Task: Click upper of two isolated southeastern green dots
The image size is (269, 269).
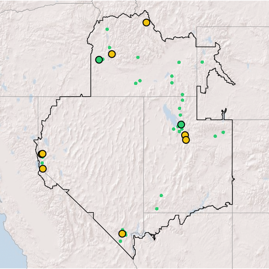Action: click(x=161, y=195)
